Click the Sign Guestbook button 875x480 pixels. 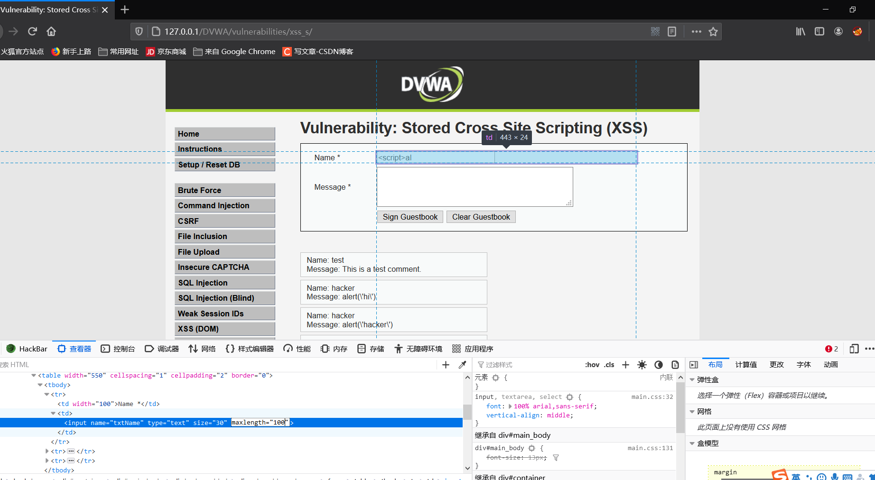pyautogui.click(x=410, y=217)
